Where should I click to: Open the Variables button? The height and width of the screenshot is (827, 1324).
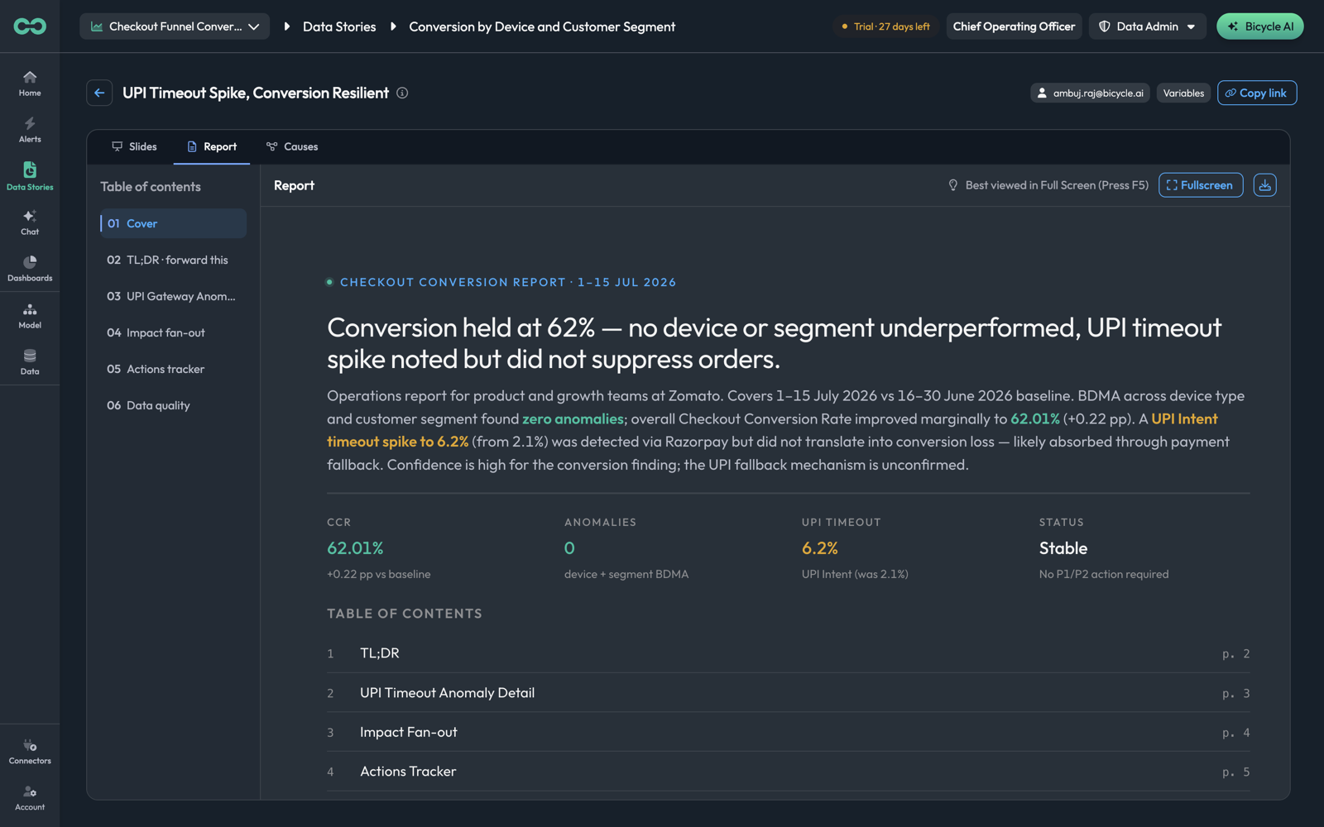coord(1183,93)
